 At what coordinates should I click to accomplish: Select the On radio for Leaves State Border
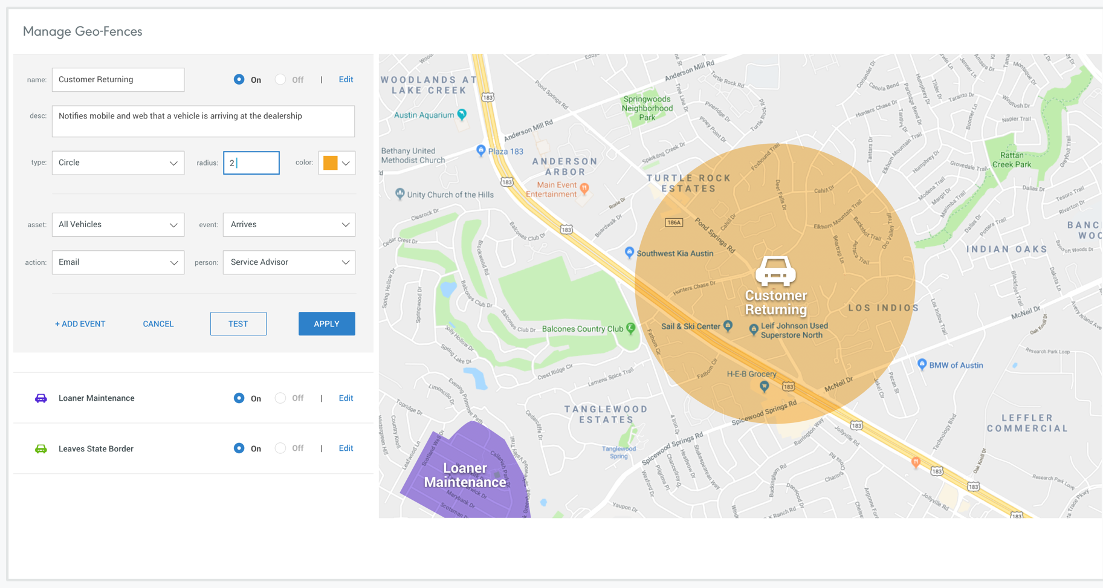click(x=239, y=448)
